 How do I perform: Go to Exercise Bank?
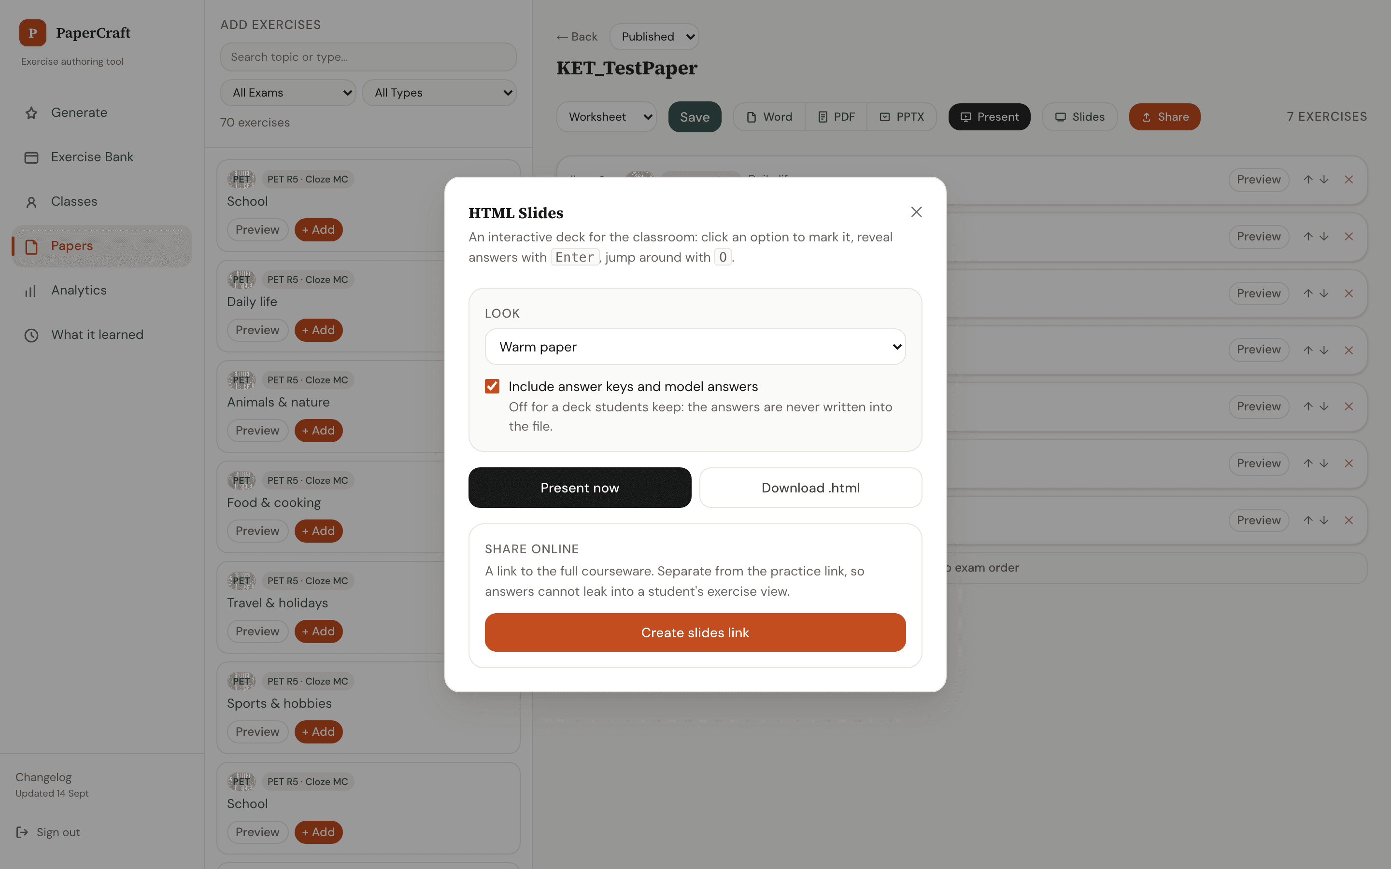click(x=102, y=157)
